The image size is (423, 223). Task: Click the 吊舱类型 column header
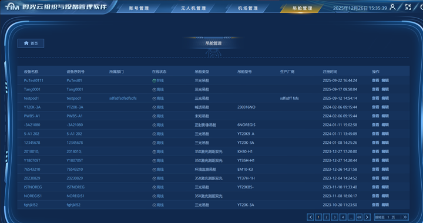[x=202, y=72]
